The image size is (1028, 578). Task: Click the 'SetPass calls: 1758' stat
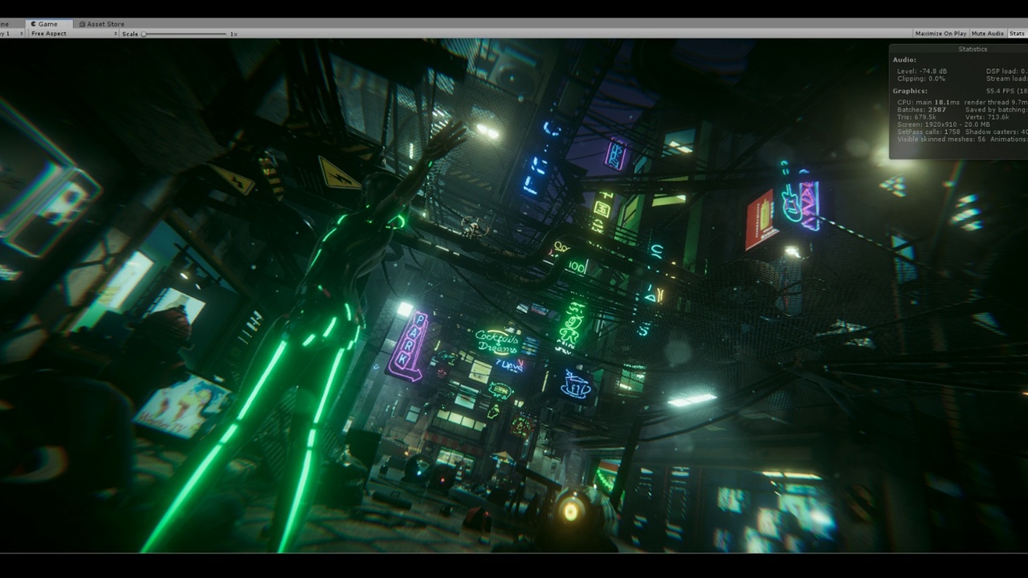pyautogui.click(x=928, y=132)
